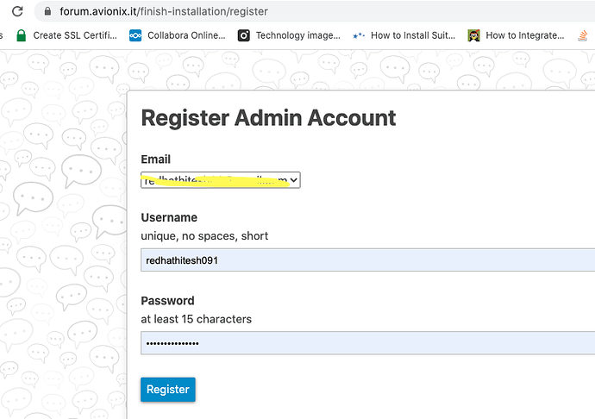595x419 pixels.
Task: Click the Password field label
Action: coord(168,301)
